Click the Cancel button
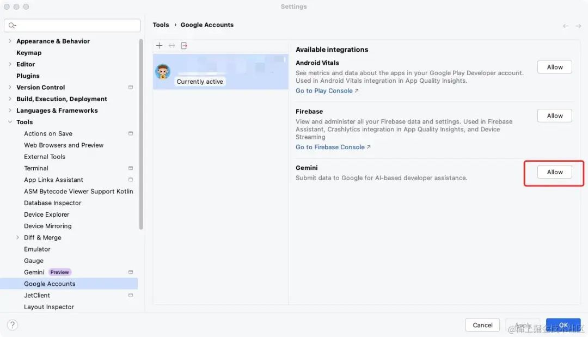 pyautogui.click(x=482, y=325)
